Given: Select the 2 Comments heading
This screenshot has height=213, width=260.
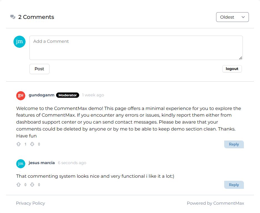Looking at the screenshot, I should [36, 17].
